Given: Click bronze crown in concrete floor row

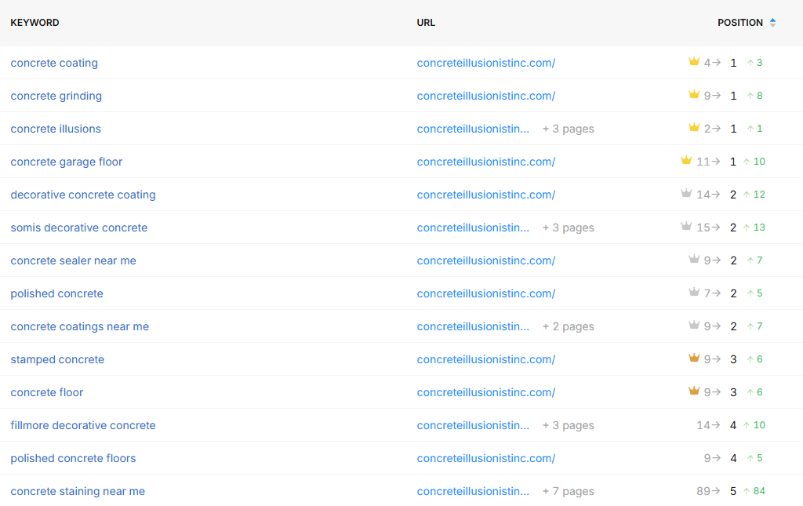Looking at the screenshot, I should pos(694,391).
